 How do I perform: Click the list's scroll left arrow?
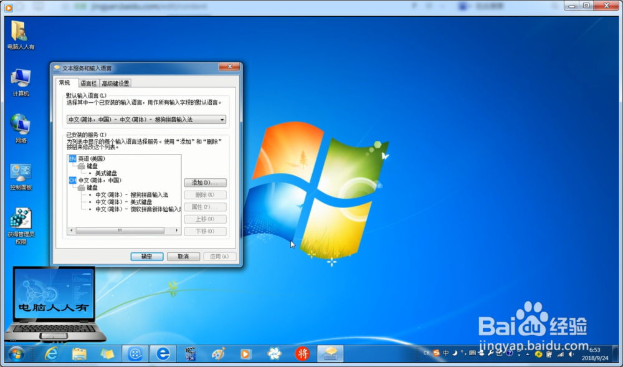point(72,231)
